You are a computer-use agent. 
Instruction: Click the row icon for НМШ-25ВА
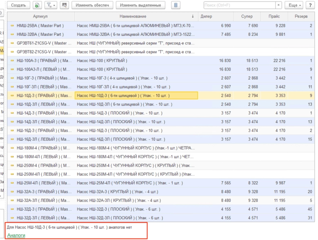pyautogui.click(x=12, y=26)
